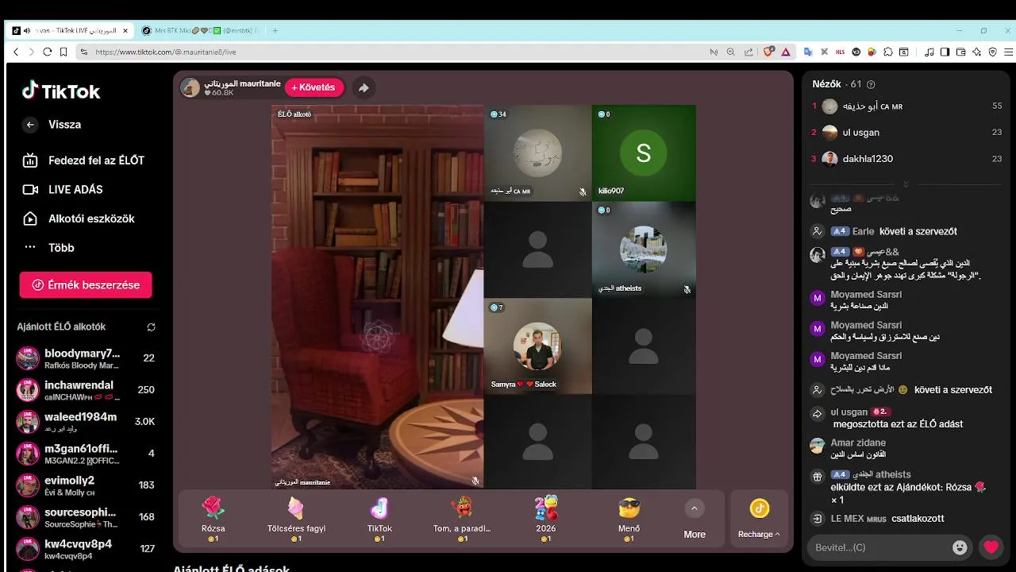The image size is (1016, 572).
Task: Click the Nézők info question icon
Action: tap(871, 84)
